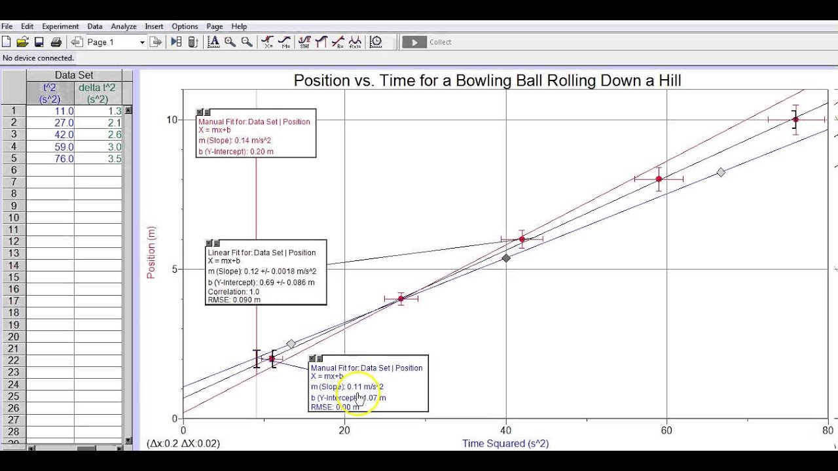
Task: Click the Time Squared (s^2) x-axis label
Action: tap(505, 444)
